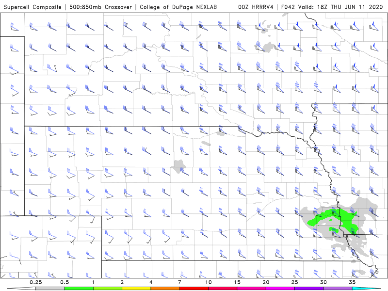
Task: Click the bright green segment after 0.5
Action: click(79, 289)
